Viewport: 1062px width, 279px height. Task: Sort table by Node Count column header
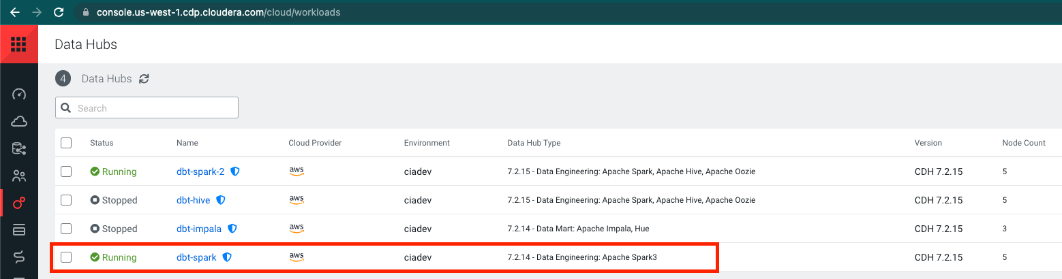tap(1024, 143)
